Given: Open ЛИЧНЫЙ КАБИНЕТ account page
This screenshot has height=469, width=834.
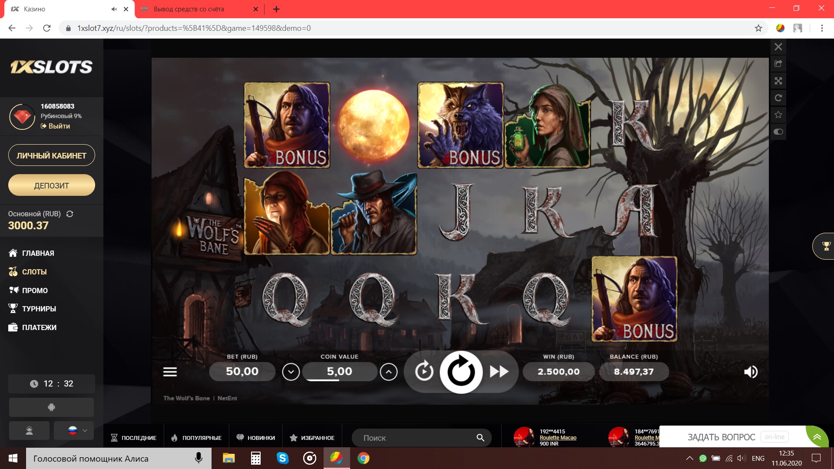Looking at the screenshot, I should pyautogui.click(x=51, y=155).
